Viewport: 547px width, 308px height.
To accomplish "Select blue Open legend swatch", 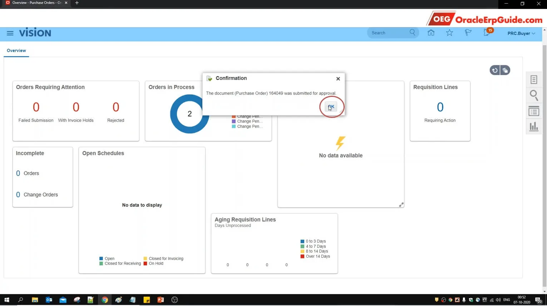I will [x=101, y=259].
